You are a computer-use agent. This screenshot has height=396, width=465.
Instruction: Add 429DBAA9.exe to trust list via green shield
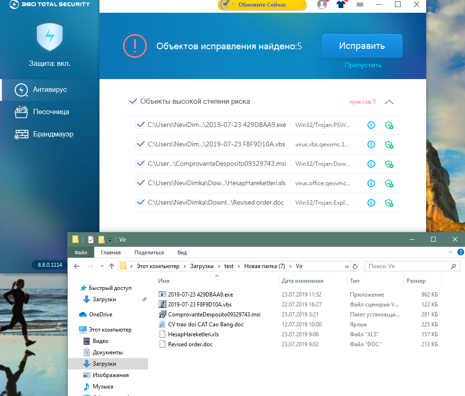[389, 125]
